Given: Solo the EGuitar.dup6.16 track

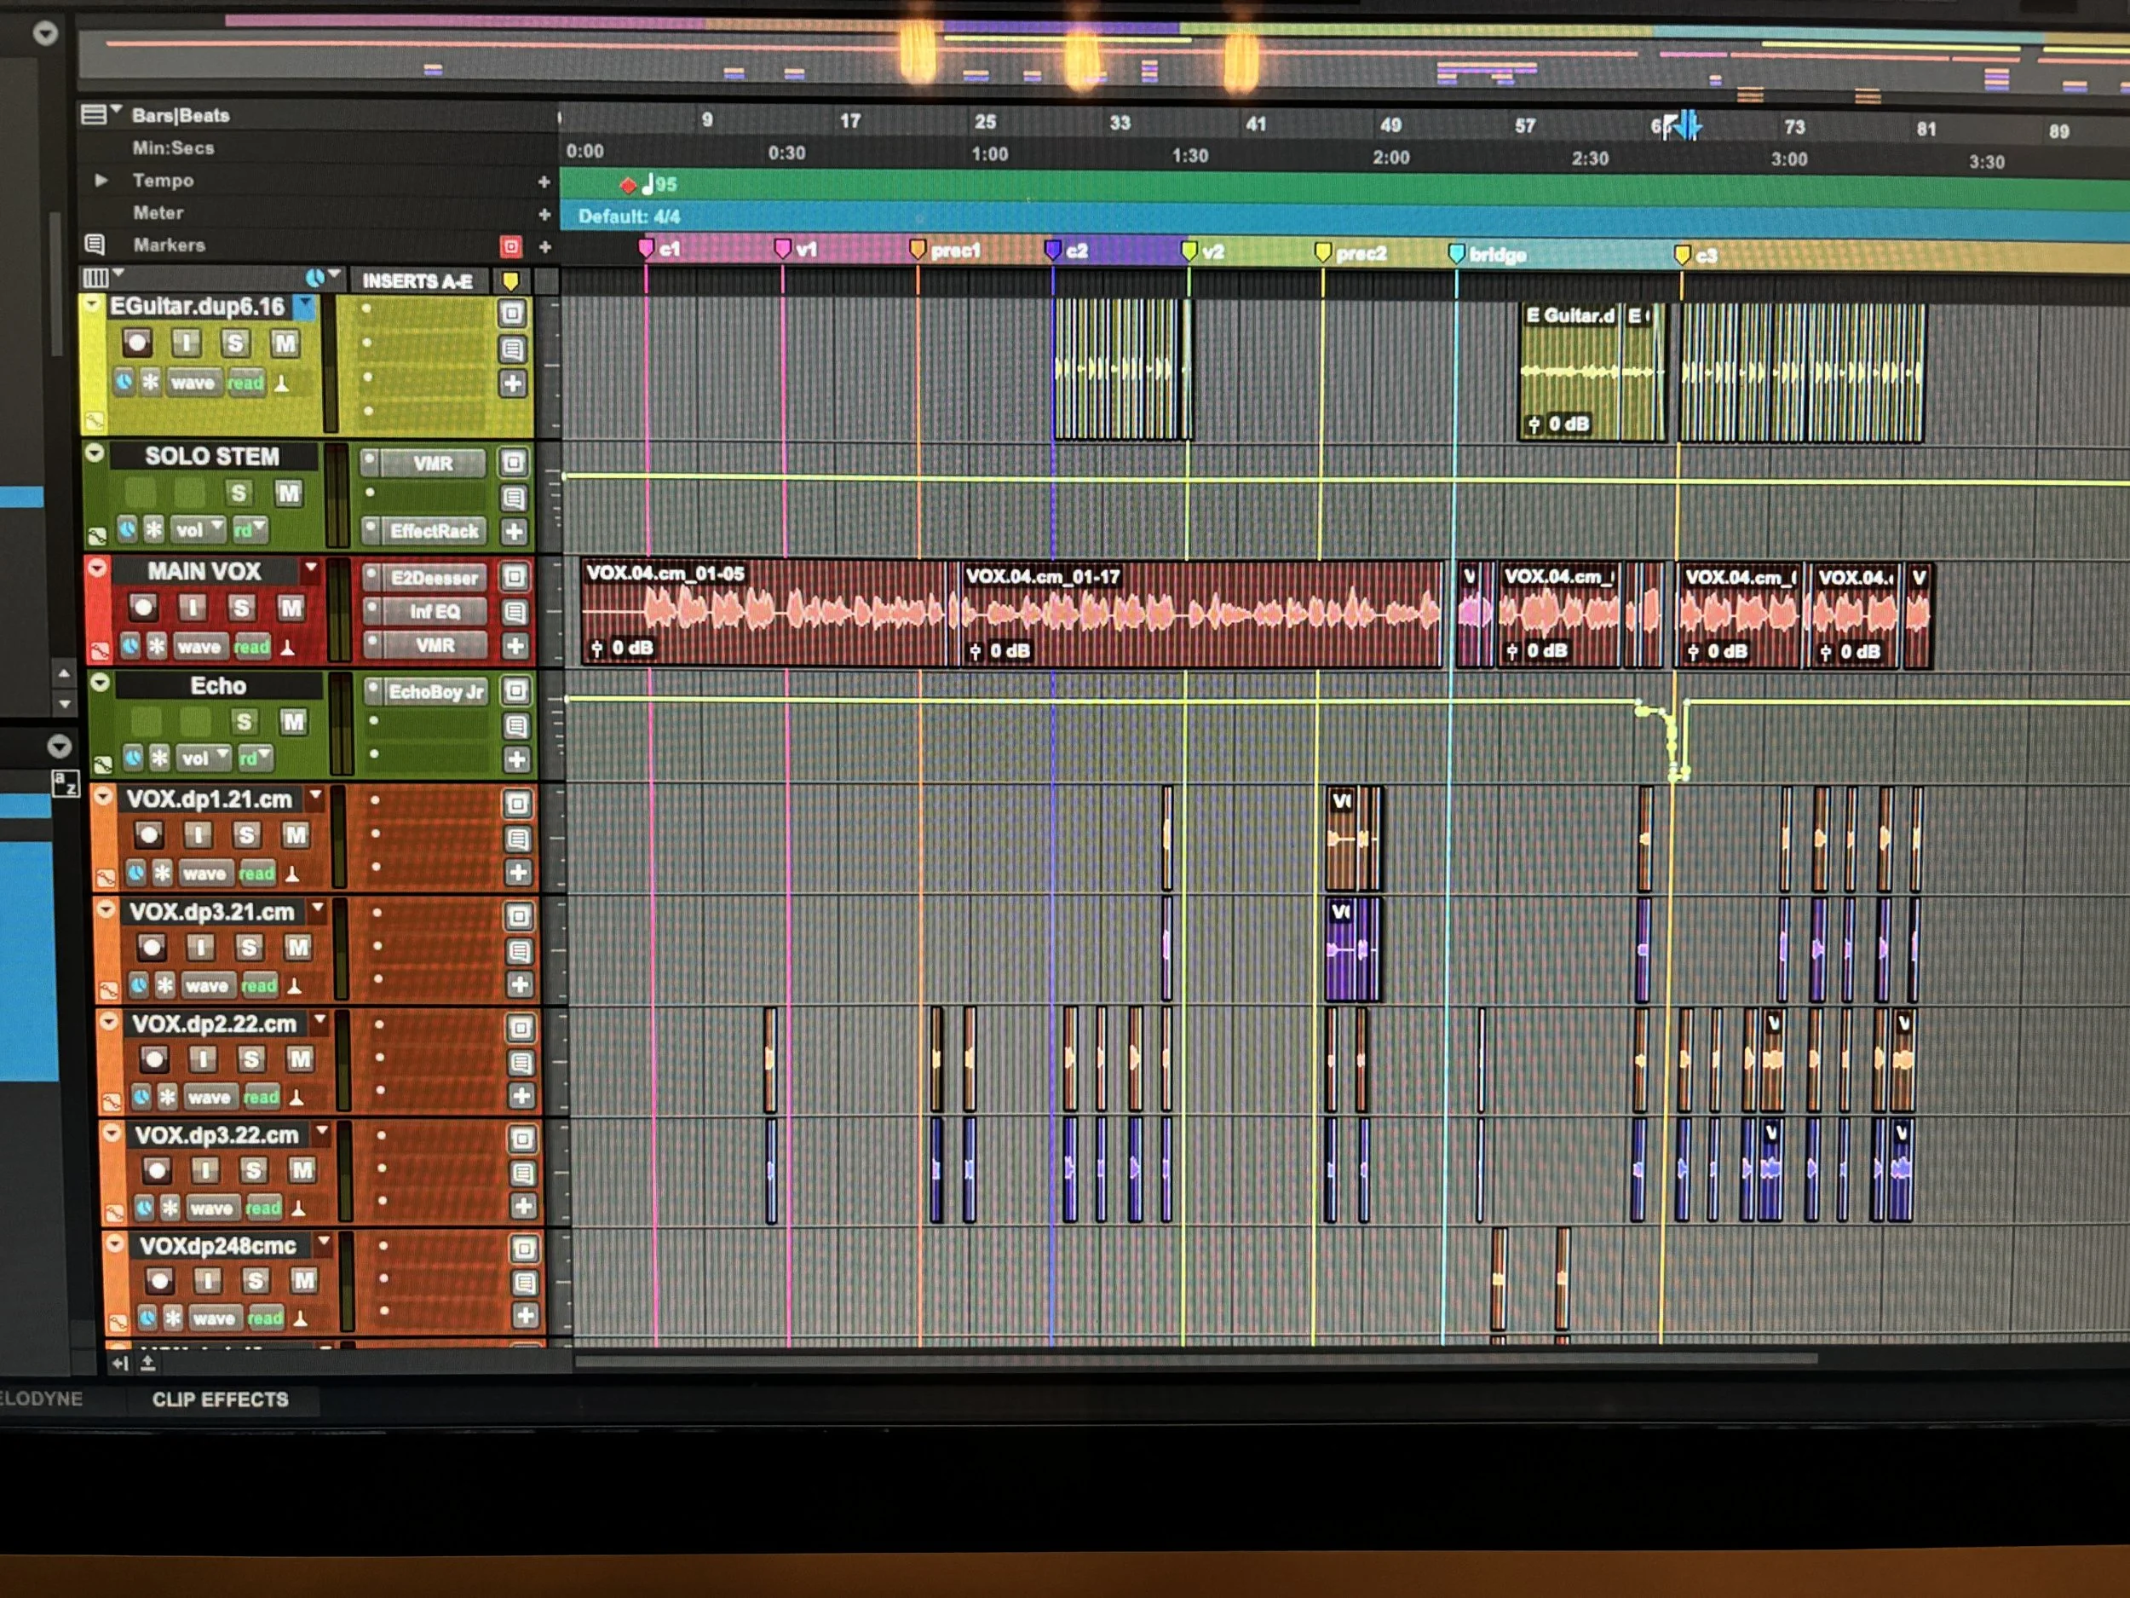Looking at the screenshot, I should pyautogui.click(x=235, y=343).
